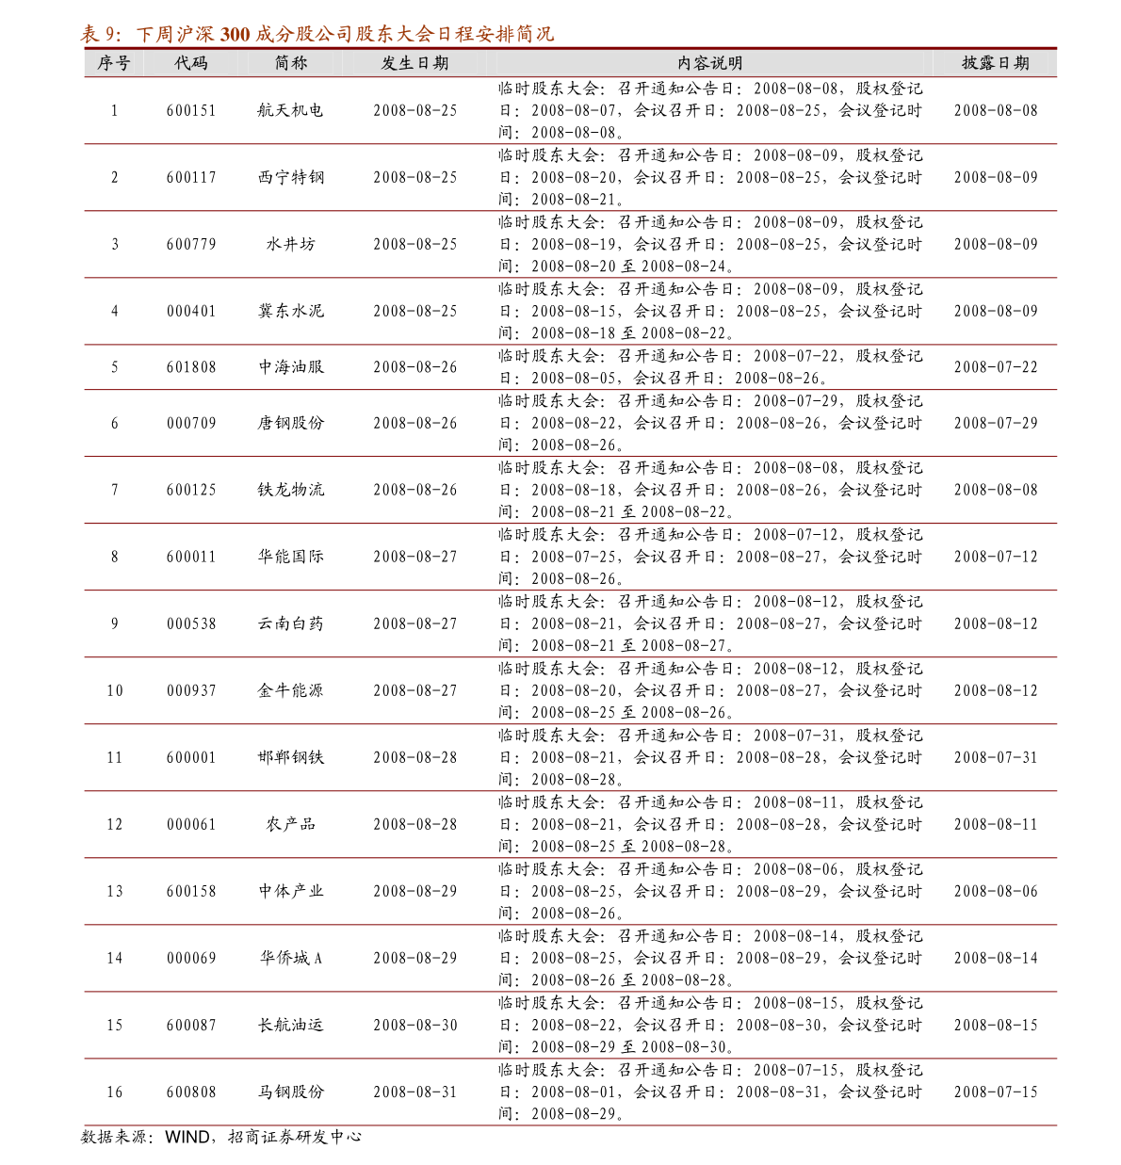Click the 表 9 label in title
Image resolution: width=1121 pixels, height=1165 pixels.
point(100,35)
